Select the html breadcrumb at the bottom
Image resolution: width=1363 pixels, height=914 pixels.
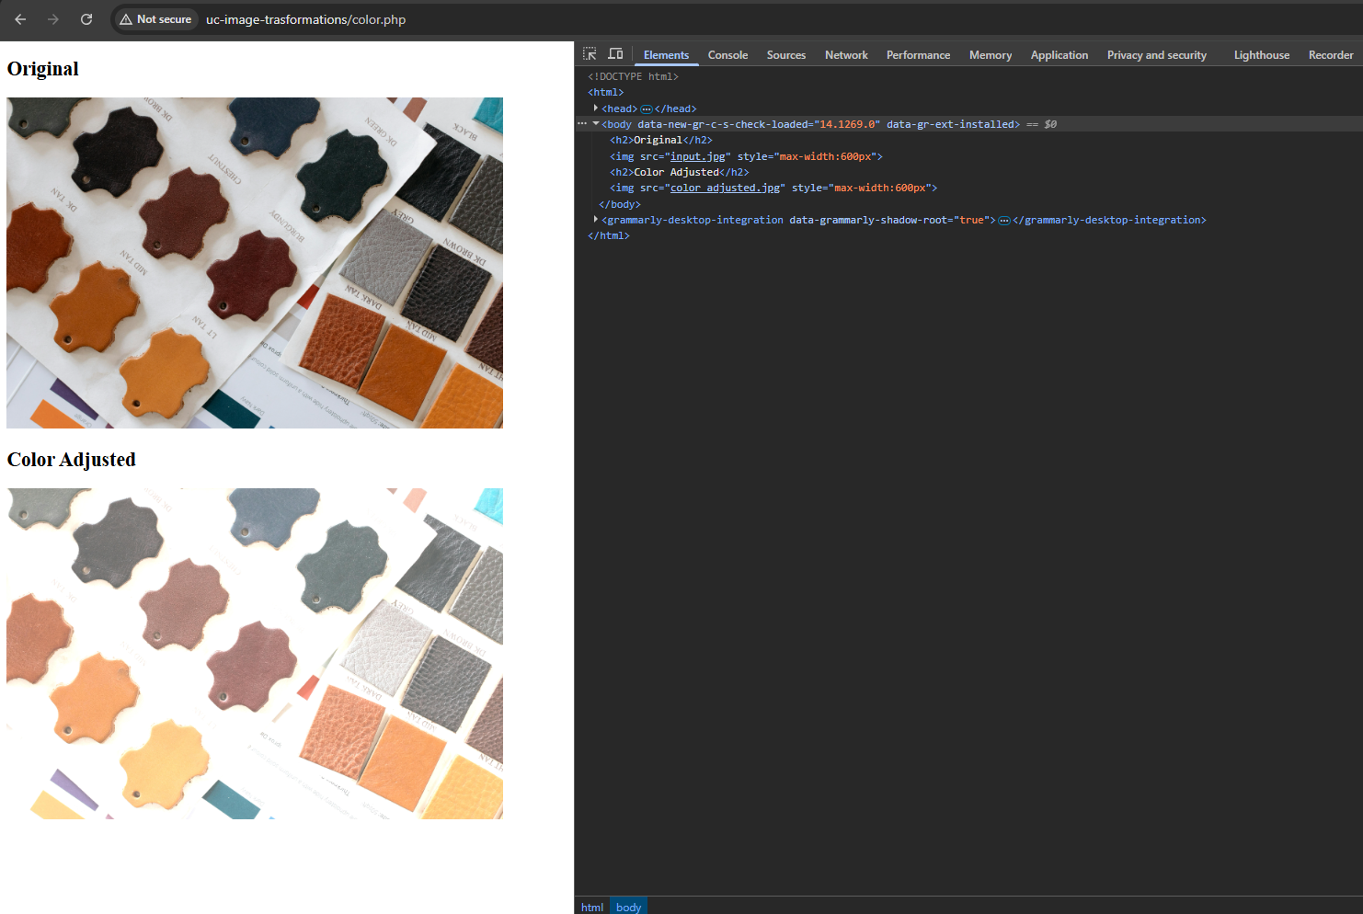591,907
